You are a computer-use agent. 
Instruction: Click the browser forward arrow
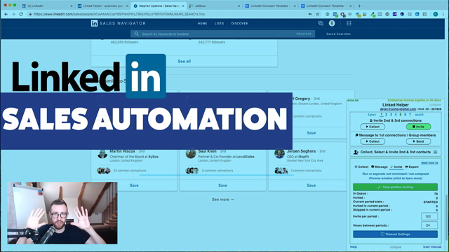click(13, 14)
